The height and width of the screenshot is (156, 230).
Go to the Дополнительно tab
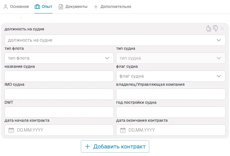(112, 7)
